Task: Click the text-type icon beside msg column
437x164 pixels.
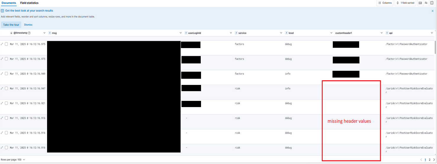Action: click(x=50, y=33)
